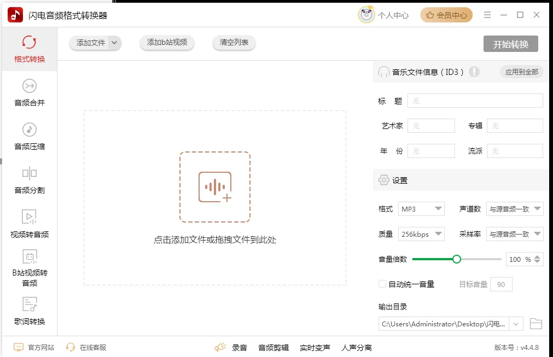
Task: Open the 视频转音频 converter
Action: [x=29, y=224]
